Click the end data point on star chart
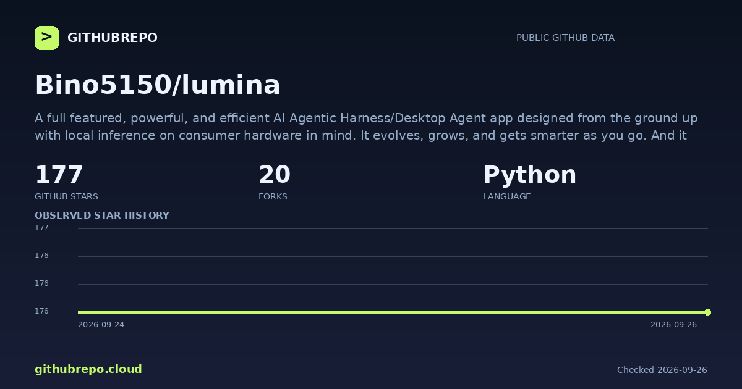 [707, 312]
